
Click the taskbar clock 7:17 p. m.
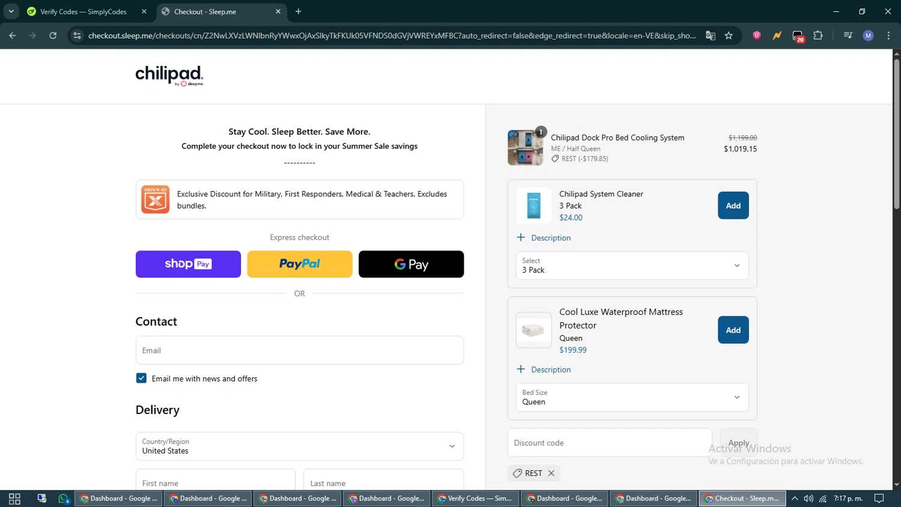coord(848,499)
